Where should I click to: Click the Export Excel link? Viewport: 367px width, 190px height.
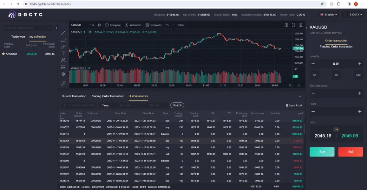click(x=294, y=105)
